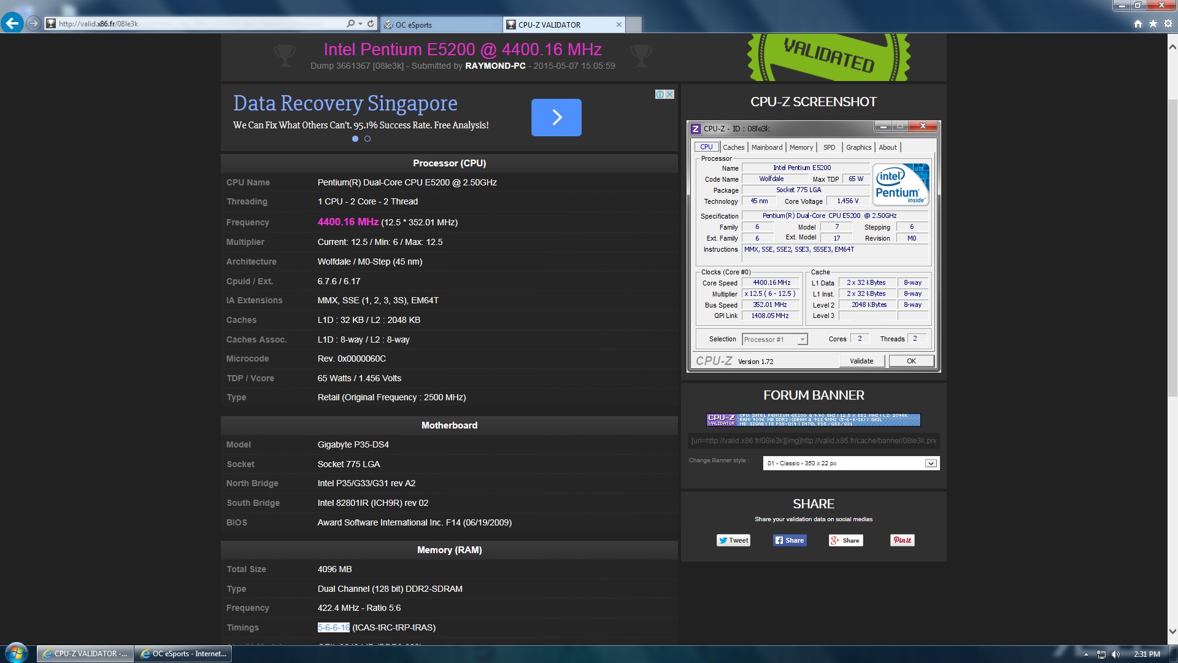Image resolution: width=1178 pixels, height=663 pixels.
Task: Open browser Tools gear icon
Action: coord(1168,24)
